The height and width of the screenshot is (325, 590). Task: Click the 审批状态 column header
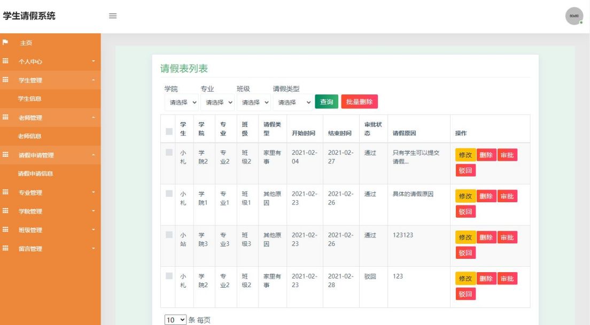tap(373, 129)
